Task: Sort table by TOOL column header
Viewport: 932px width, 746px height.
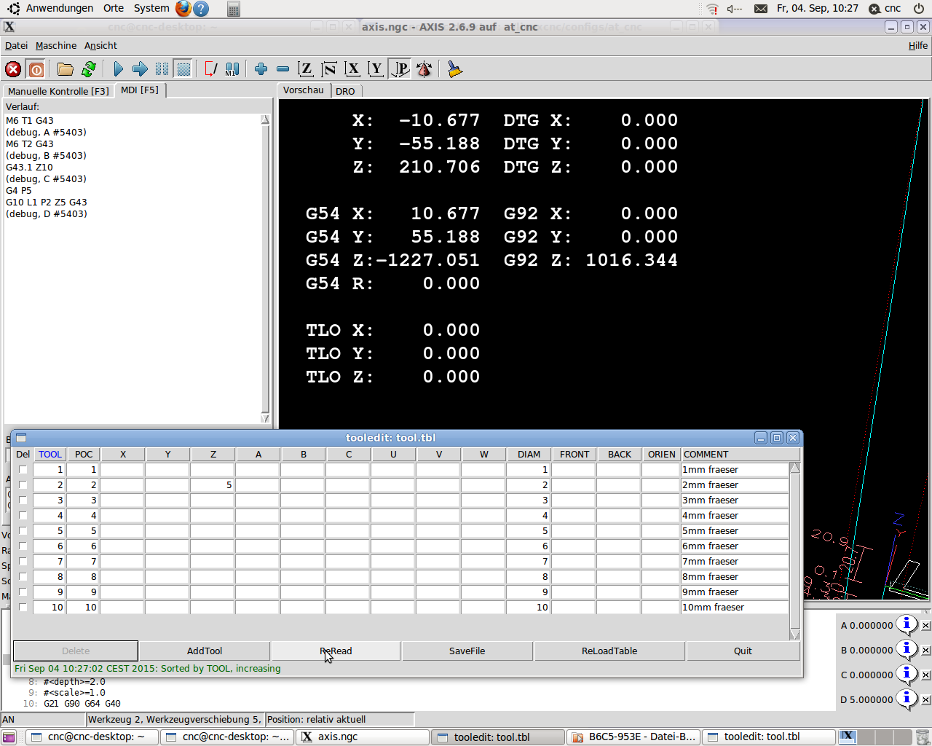Action: 50,455
